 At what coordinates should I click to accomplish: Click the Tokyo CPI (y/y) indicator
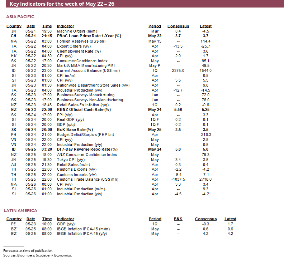pyautogui.click(x=71, y=160)
